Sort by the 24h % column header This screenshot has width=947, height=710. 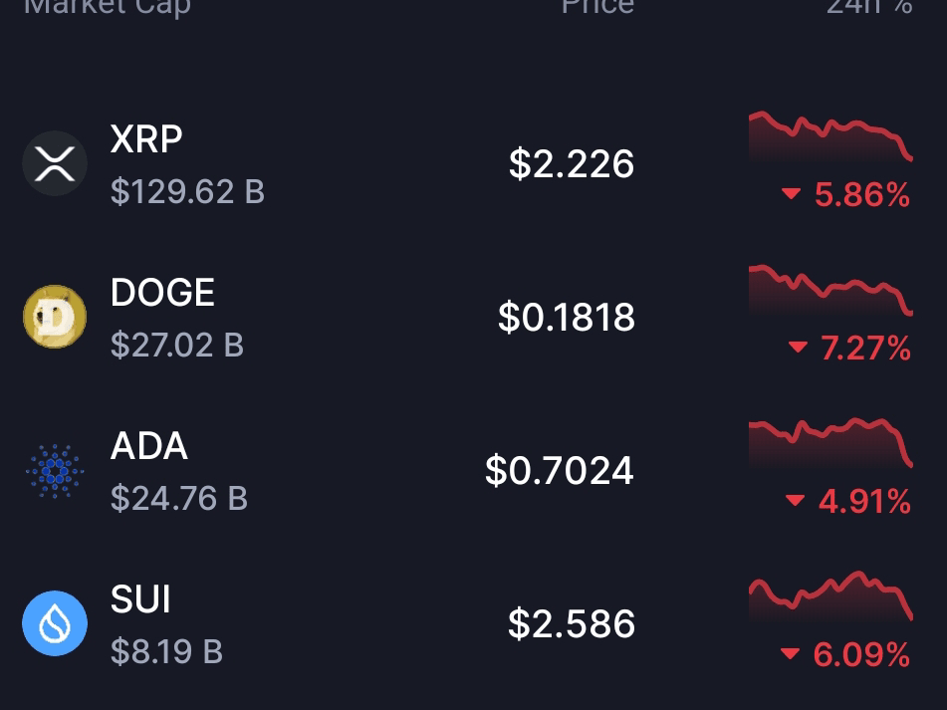(868, 10)
